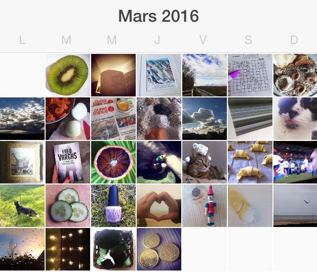317x272 pixels.
Task: Open the kiwi slice photo
Action: [x=68, y=75]
